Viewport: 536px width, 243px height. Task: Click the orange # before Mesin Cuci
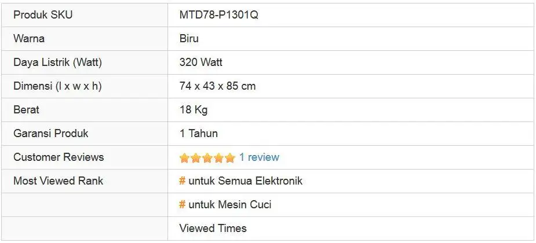tap(182, 205)
